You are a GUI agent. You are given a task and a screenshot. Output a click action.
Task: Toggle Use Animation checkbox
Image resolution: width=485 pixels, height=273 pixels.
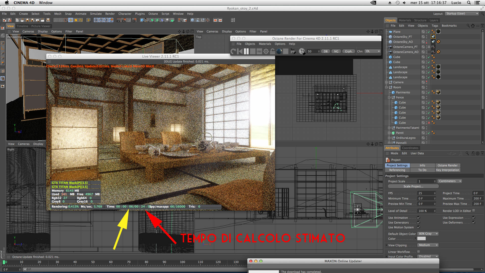coord(419,218)
